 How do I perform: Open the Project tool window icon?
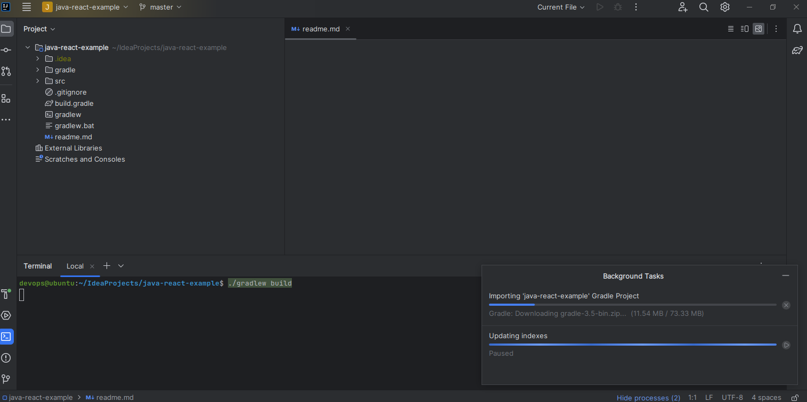point(6,29)
